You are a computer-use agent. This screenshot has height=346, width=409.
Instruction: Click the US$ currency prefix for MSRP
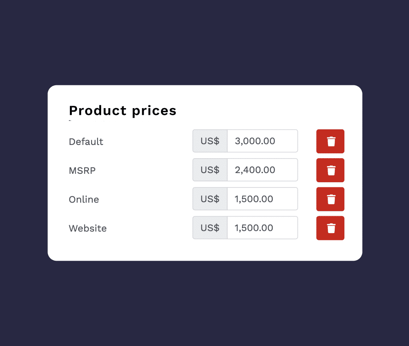(210, 170)
